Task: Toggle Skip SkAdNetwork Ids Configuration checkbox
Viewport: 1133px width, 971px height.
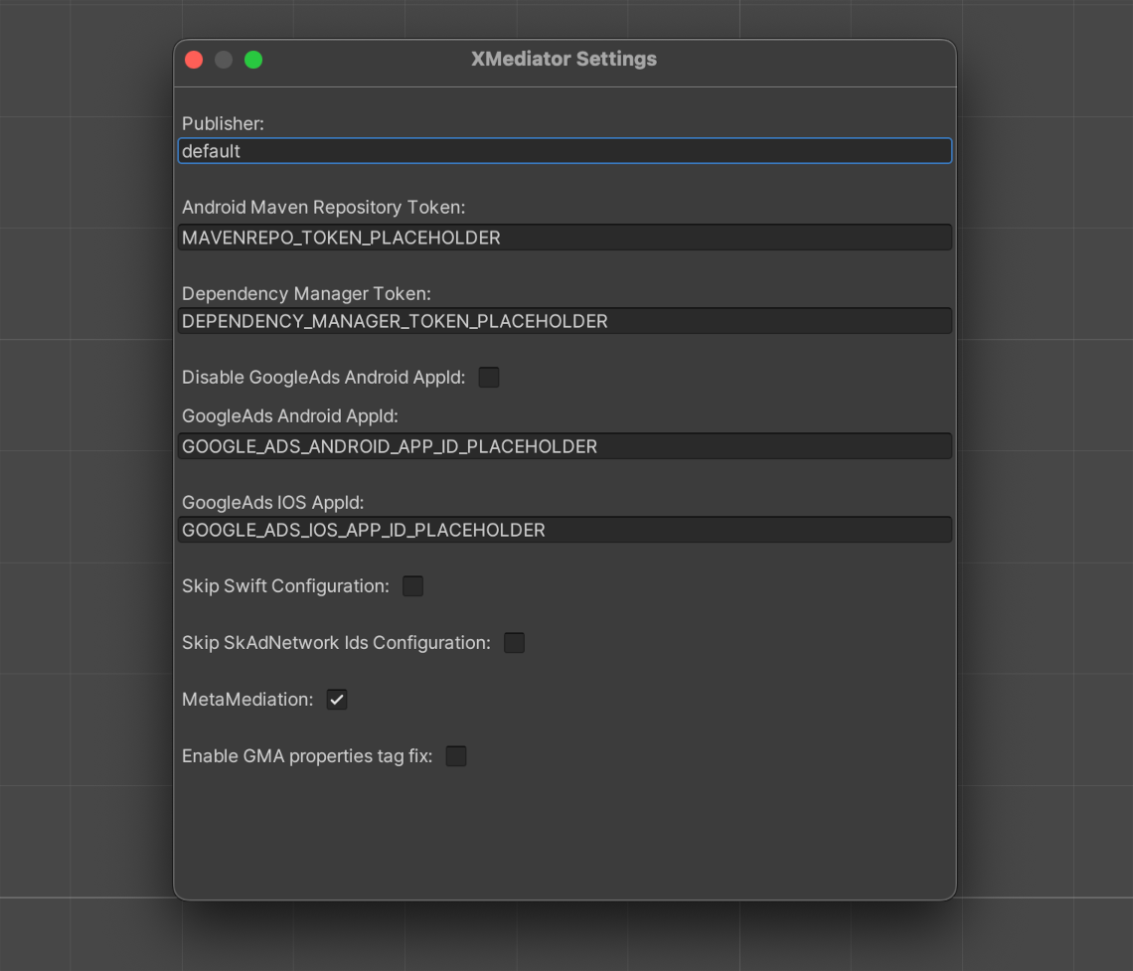Action: pos(514,642)
